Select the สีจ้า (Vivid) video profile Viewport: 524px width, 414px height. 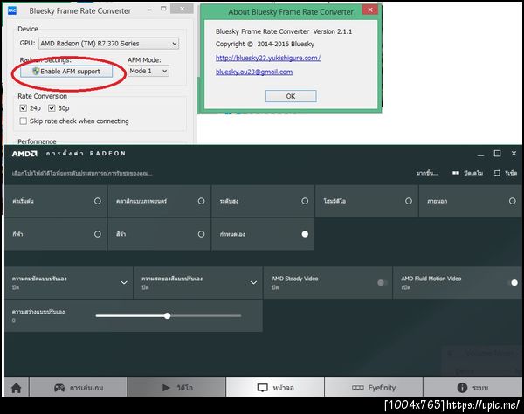tap(201, 234)
